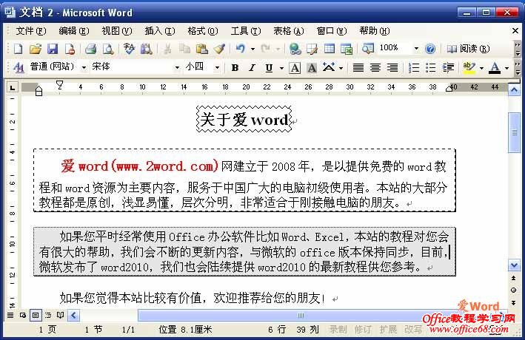The image size is (525, 340).
Task: Open the 插入(I) menu
Action: pos(160,31)
